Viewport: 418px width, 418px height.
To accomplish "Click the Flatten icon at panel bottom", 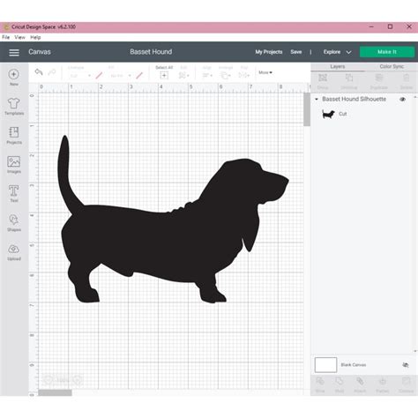I will point(383,381).
